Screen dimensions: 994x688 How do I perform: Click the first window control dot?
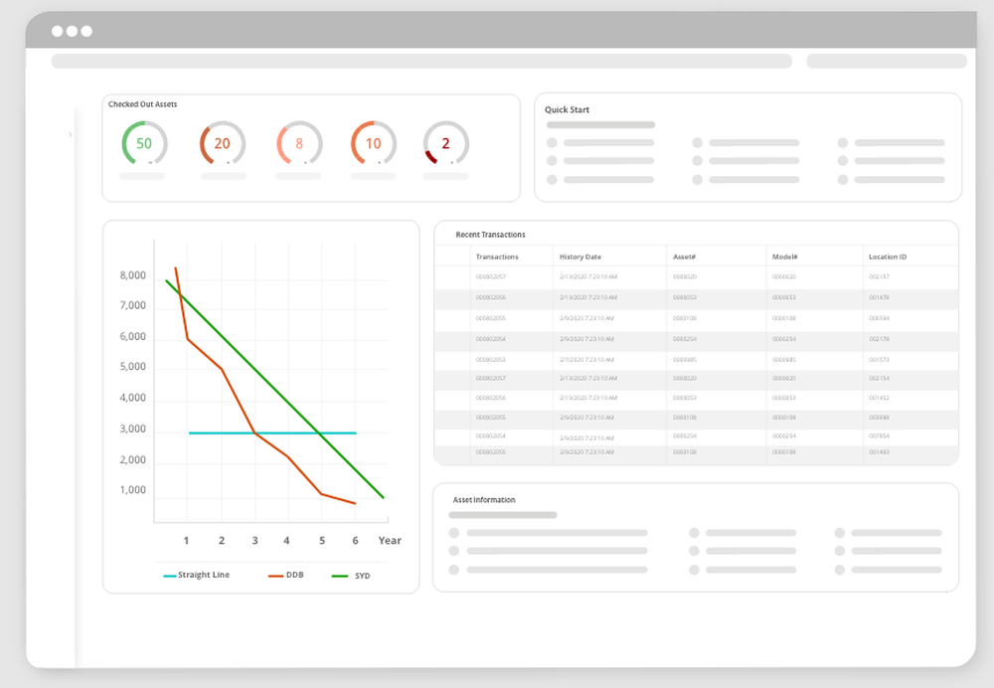click(x=57, y=31)
